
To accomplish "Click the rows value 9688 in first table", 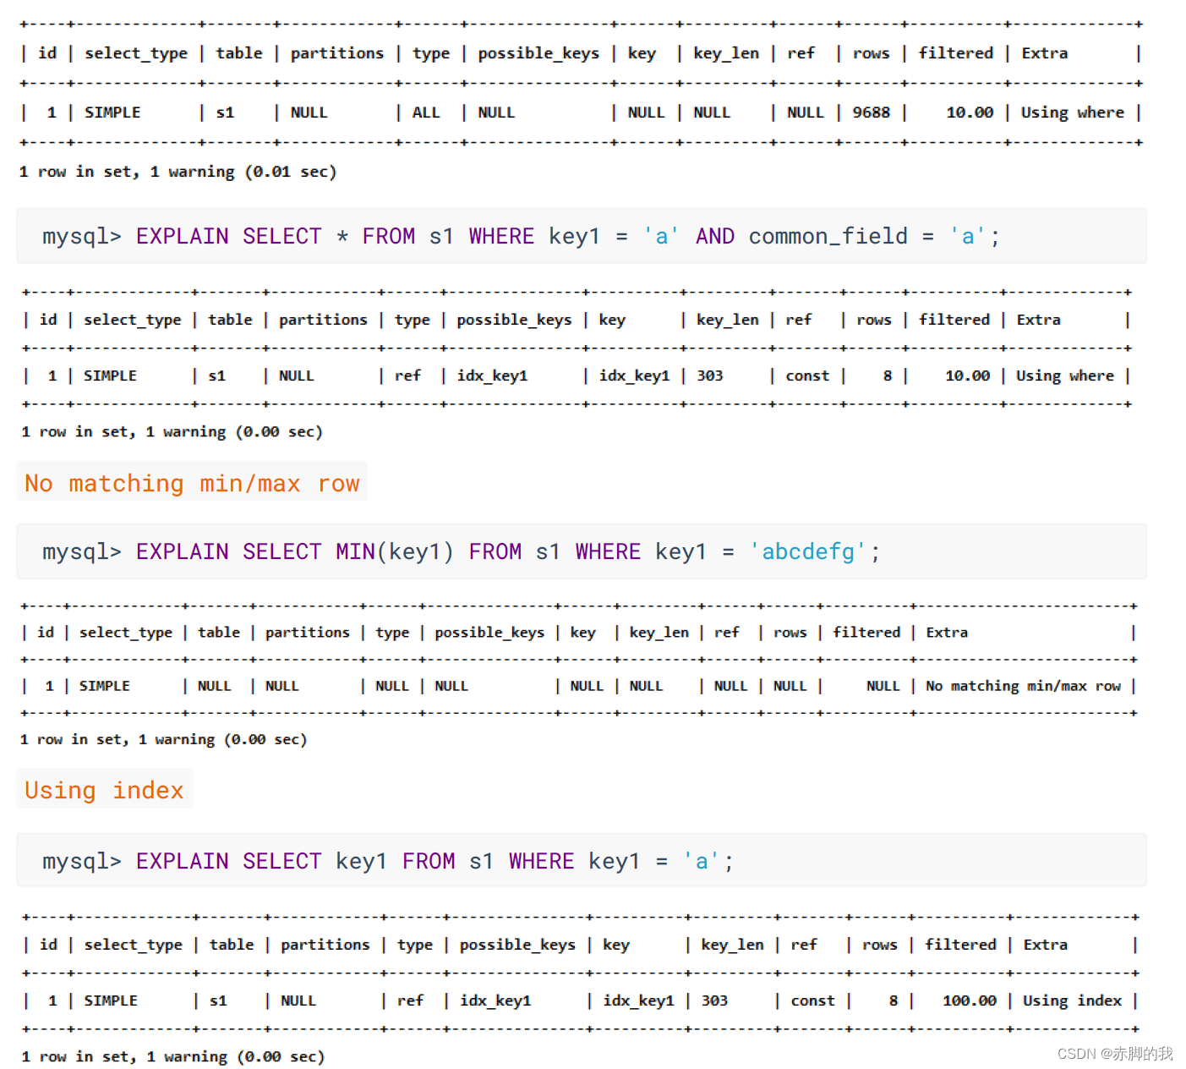I will tap(872, 112).
